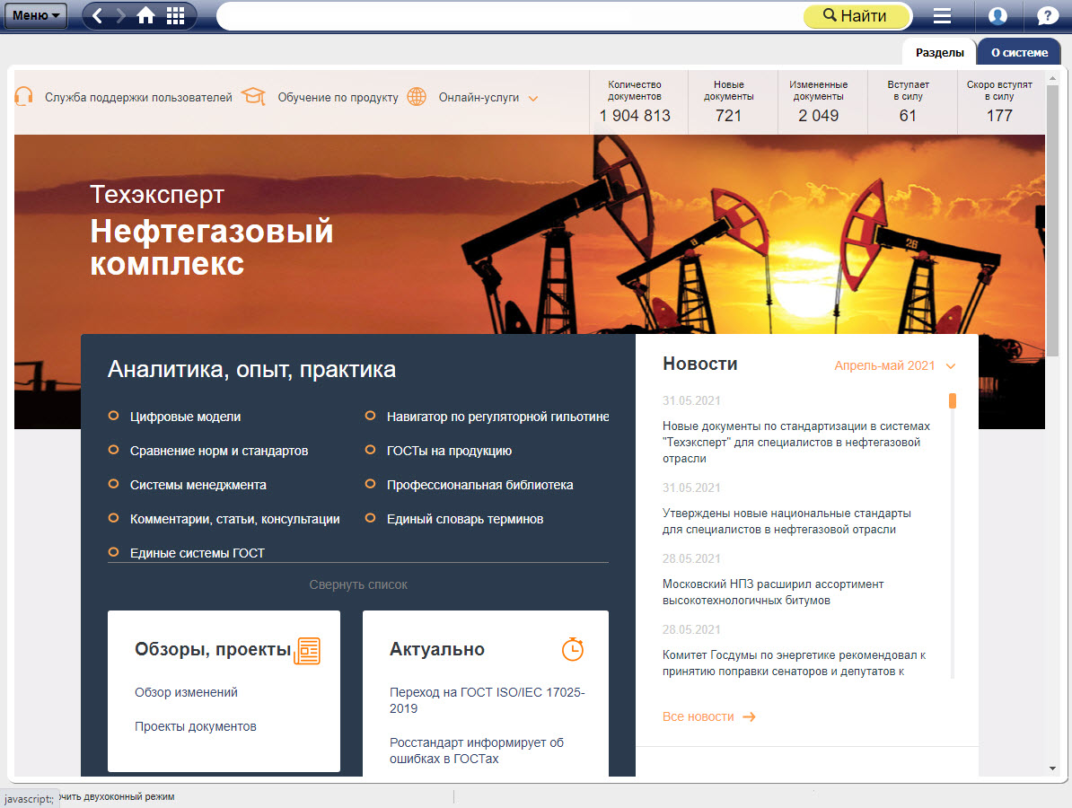The image size is (1072, 808).
Task: Go back using the left arrow icon
Action: pos(97,16)
